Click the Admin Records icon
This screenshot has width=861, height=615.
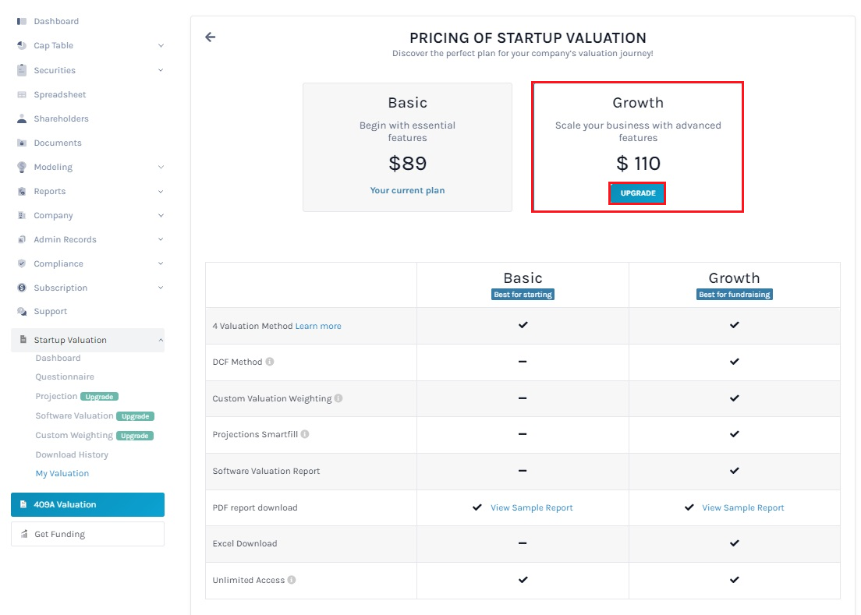22,239
